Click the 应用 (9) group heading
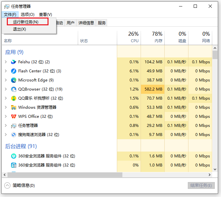The height and width of the screenshot is (197, 221). pyautogui.click(x=14, y=52)
